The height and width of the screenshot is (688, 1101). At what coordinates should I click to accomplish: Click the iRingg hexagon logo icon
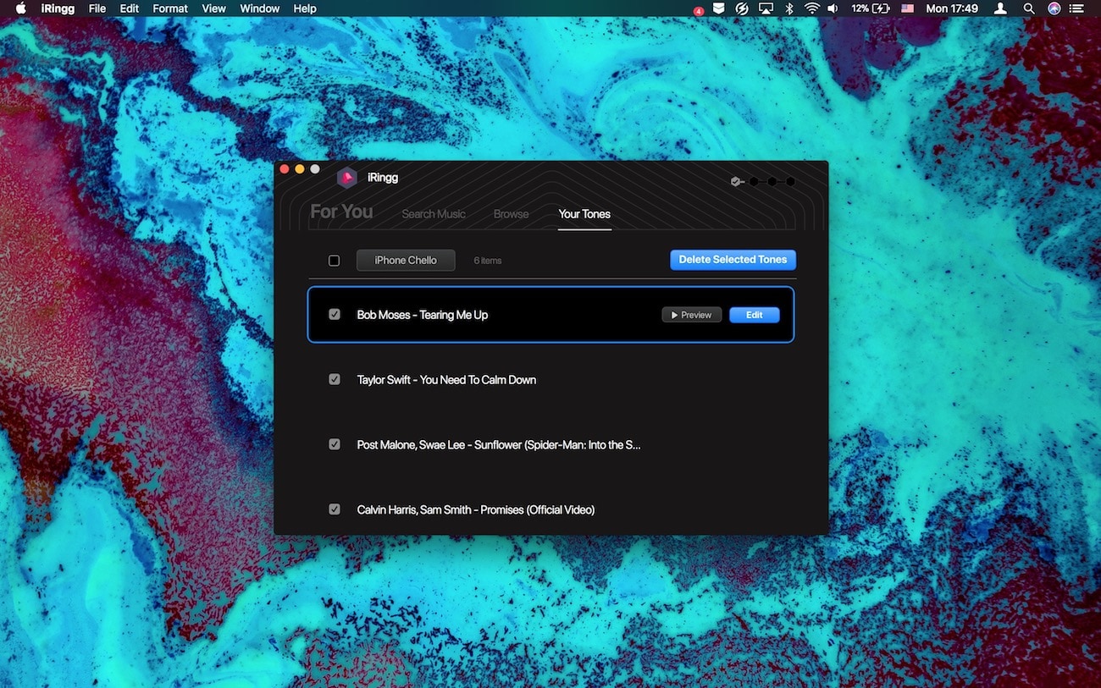(x=346, y=178)
